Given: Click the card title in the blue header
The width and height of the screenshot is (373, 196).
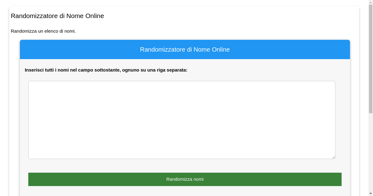Looking at the screenshot, I should coord(185,49).
